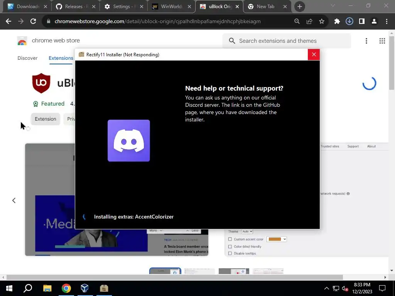Toggle the Color-blind friendly checkbox
The height and width of the screenshot is (296, 395).
pyautogui.click(x=230, y=247)
